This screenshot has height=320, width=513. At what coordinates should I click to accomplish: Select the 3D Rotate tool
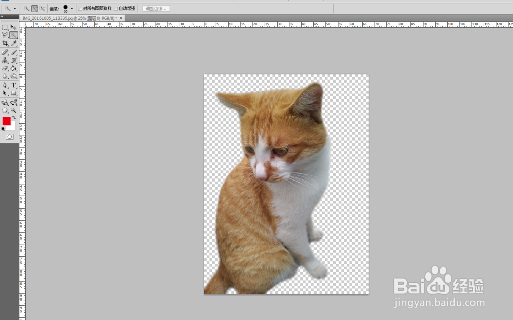[x=5, y=103]
